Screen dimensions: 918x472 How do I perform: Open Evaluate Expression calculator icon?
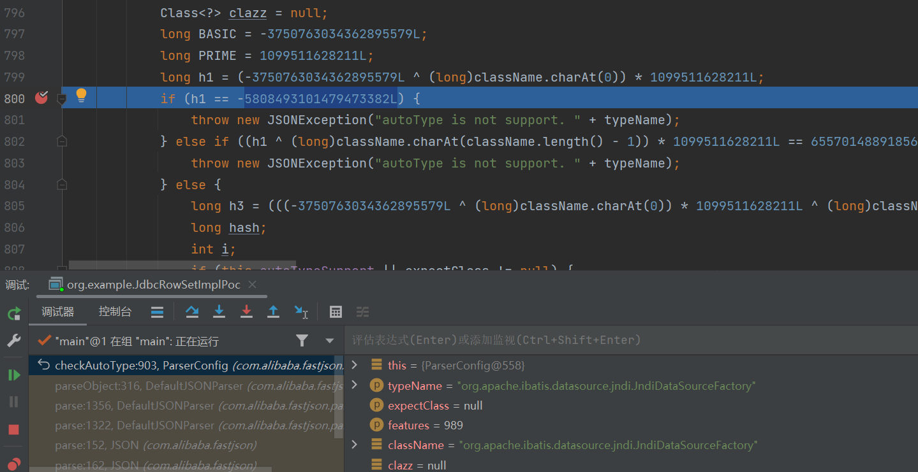click(x=336, y=312)
